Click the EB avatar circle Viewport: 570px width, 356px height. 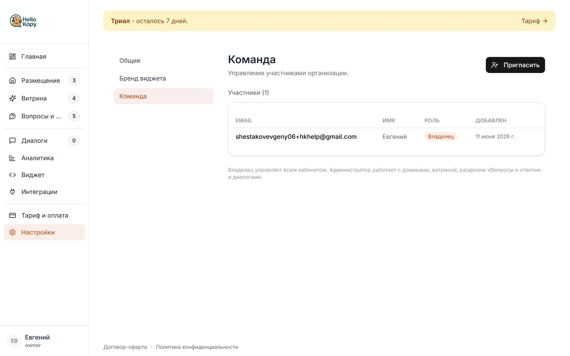[x=14, y=341]
